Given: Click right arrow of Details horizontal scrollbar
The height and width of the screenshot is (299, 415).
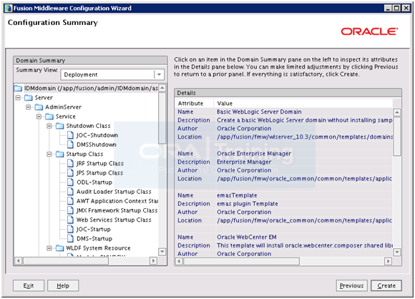Looking at the screenshot, I should coord(388,261).
